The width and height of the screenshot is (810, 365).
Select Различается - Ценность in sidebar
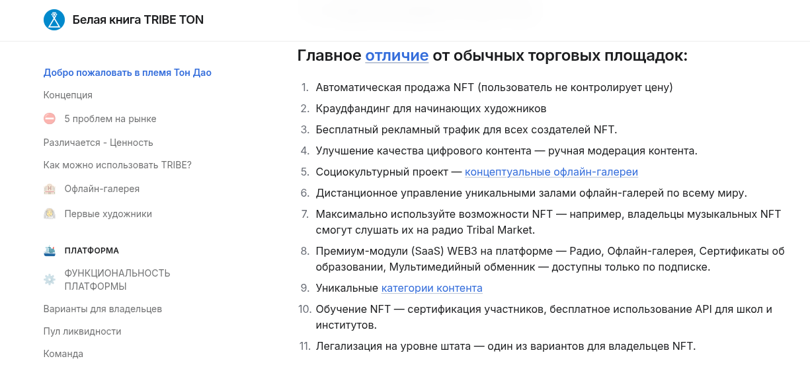99,143
